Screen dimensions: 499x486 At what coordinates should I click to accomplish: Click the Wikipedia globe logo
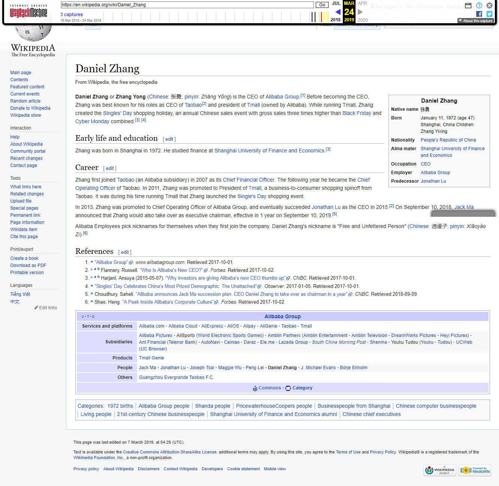(33, 41)
